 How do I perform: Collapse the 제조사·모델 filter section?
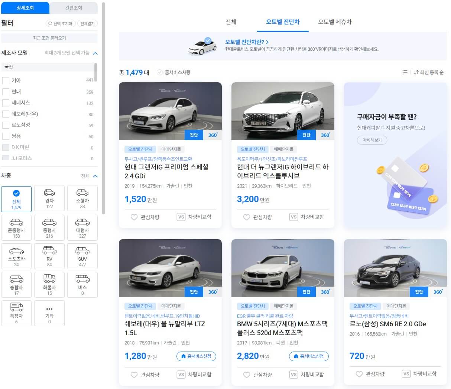[95, 53]
